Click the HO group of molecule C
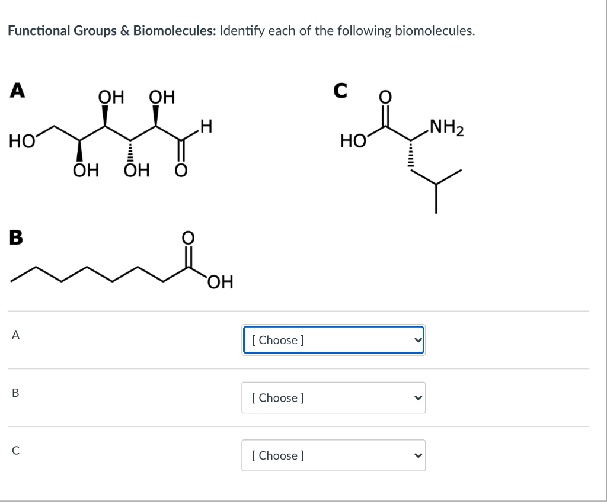The width and height of the screenshot is (607, 504). [x=353, y=141]
